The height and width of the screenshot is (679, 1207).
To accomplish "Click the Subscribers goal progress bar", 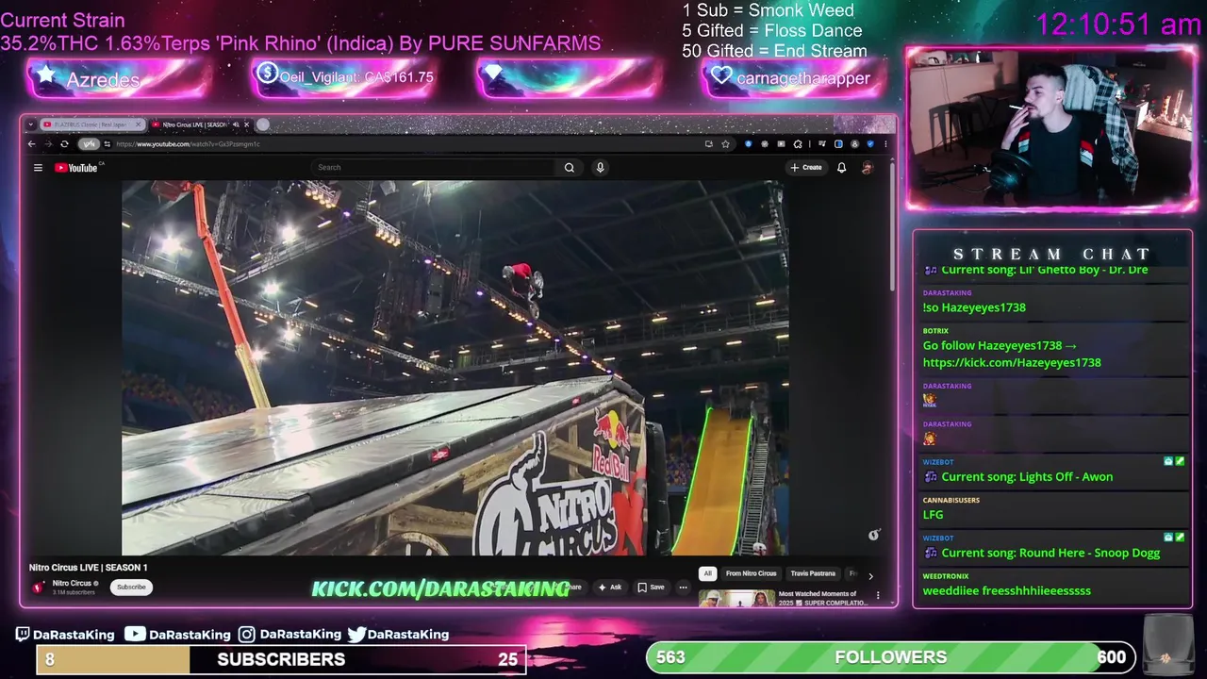I will tap(281, 659).
